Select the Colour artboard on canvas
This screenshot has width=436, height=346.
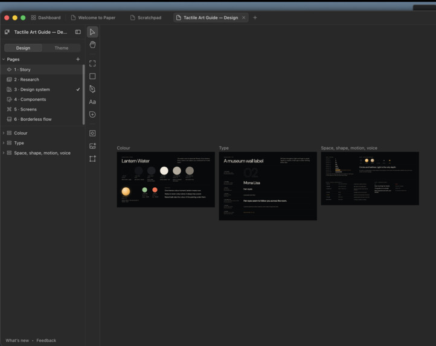pos(165,179)
